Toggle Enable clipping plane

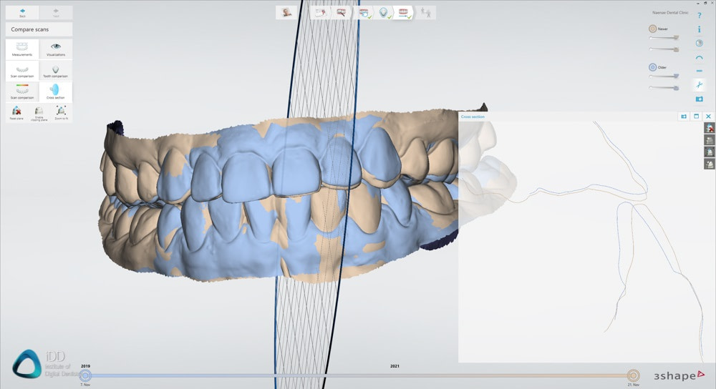(39, 113)
